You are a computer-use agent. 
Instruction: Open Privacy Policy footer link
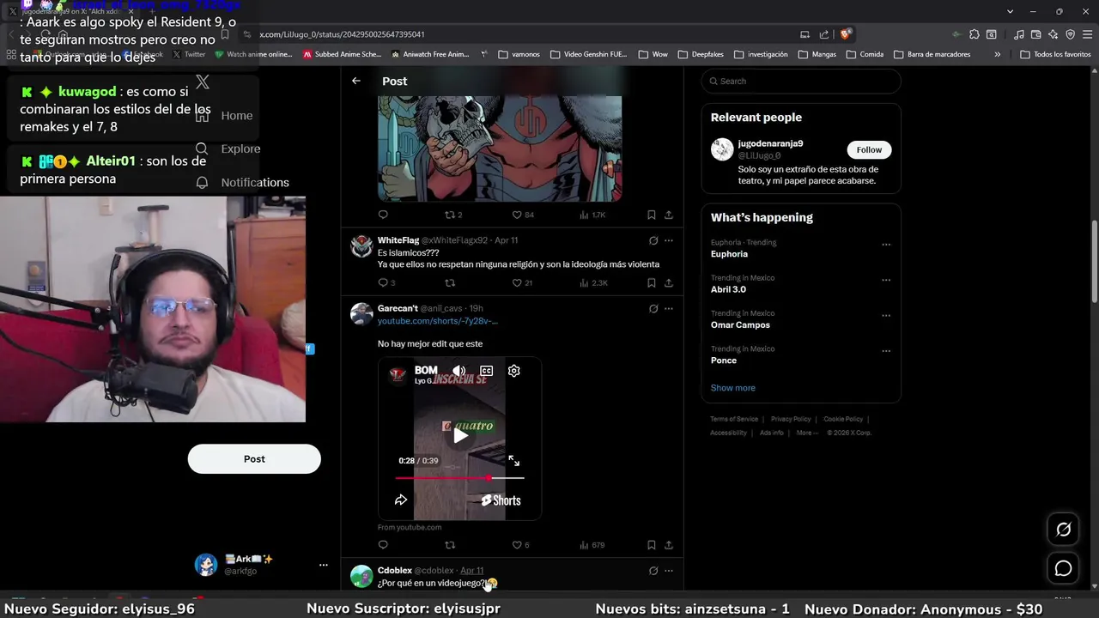(791, 419)
